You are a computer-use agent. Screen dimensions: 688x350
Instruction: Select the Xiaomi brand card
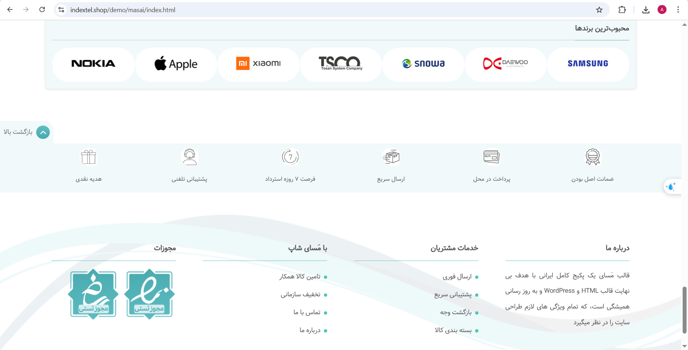click(x=258, y=64)
